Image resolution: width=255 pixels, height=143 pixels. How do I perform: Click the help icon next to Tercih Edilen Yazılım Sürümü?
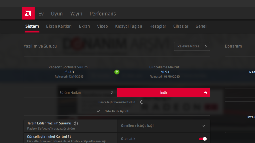pos(76,123)
